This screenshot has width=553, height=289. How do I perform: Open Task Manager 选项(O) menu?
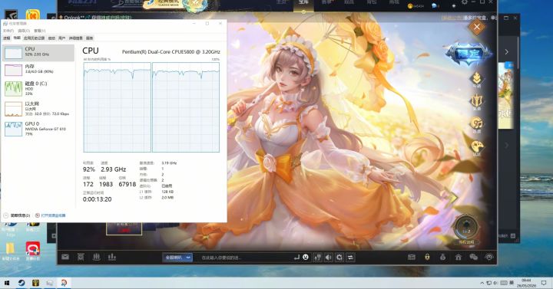pos(24,31)
